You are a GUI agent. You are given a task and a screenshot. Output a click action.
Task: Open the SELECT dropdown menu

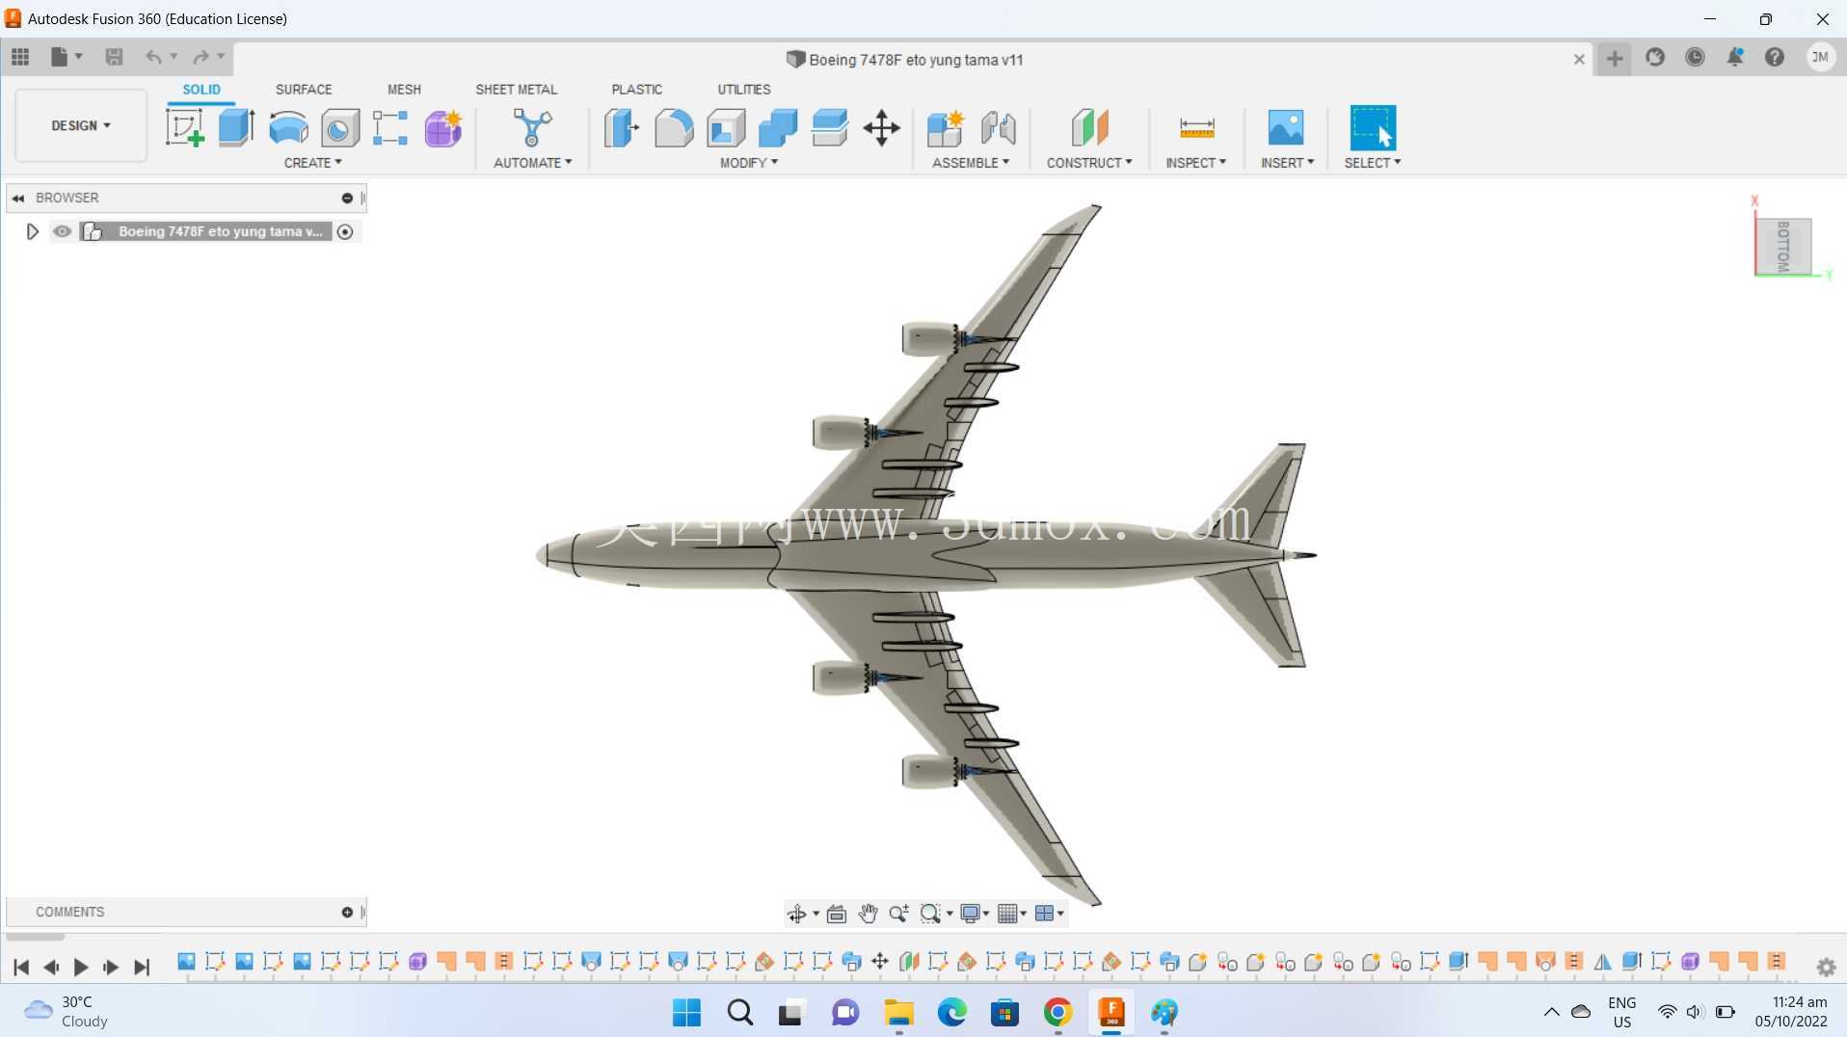click(x=1373, y=163)
